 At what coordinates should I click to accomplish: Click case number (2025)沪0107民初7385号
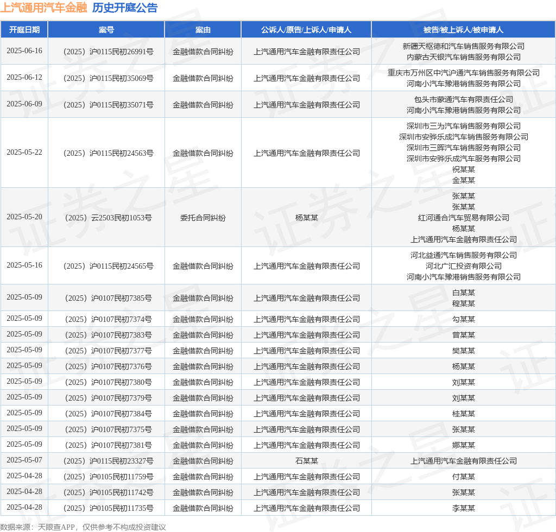click(108, 298)
